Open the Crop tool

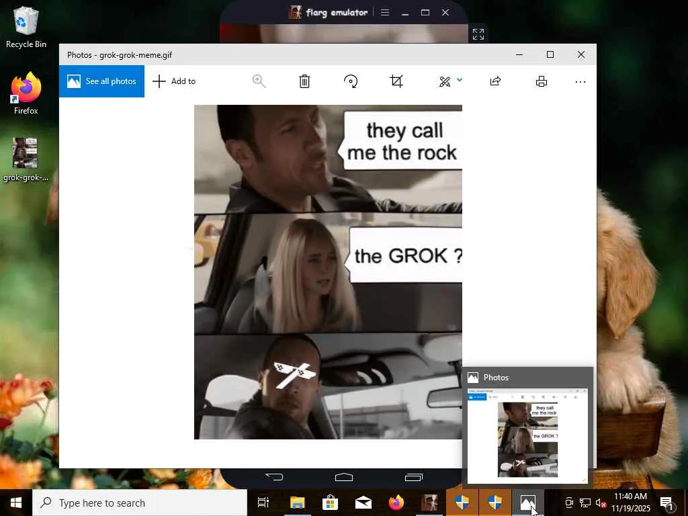pyautogui.click(x=396, y=81)
